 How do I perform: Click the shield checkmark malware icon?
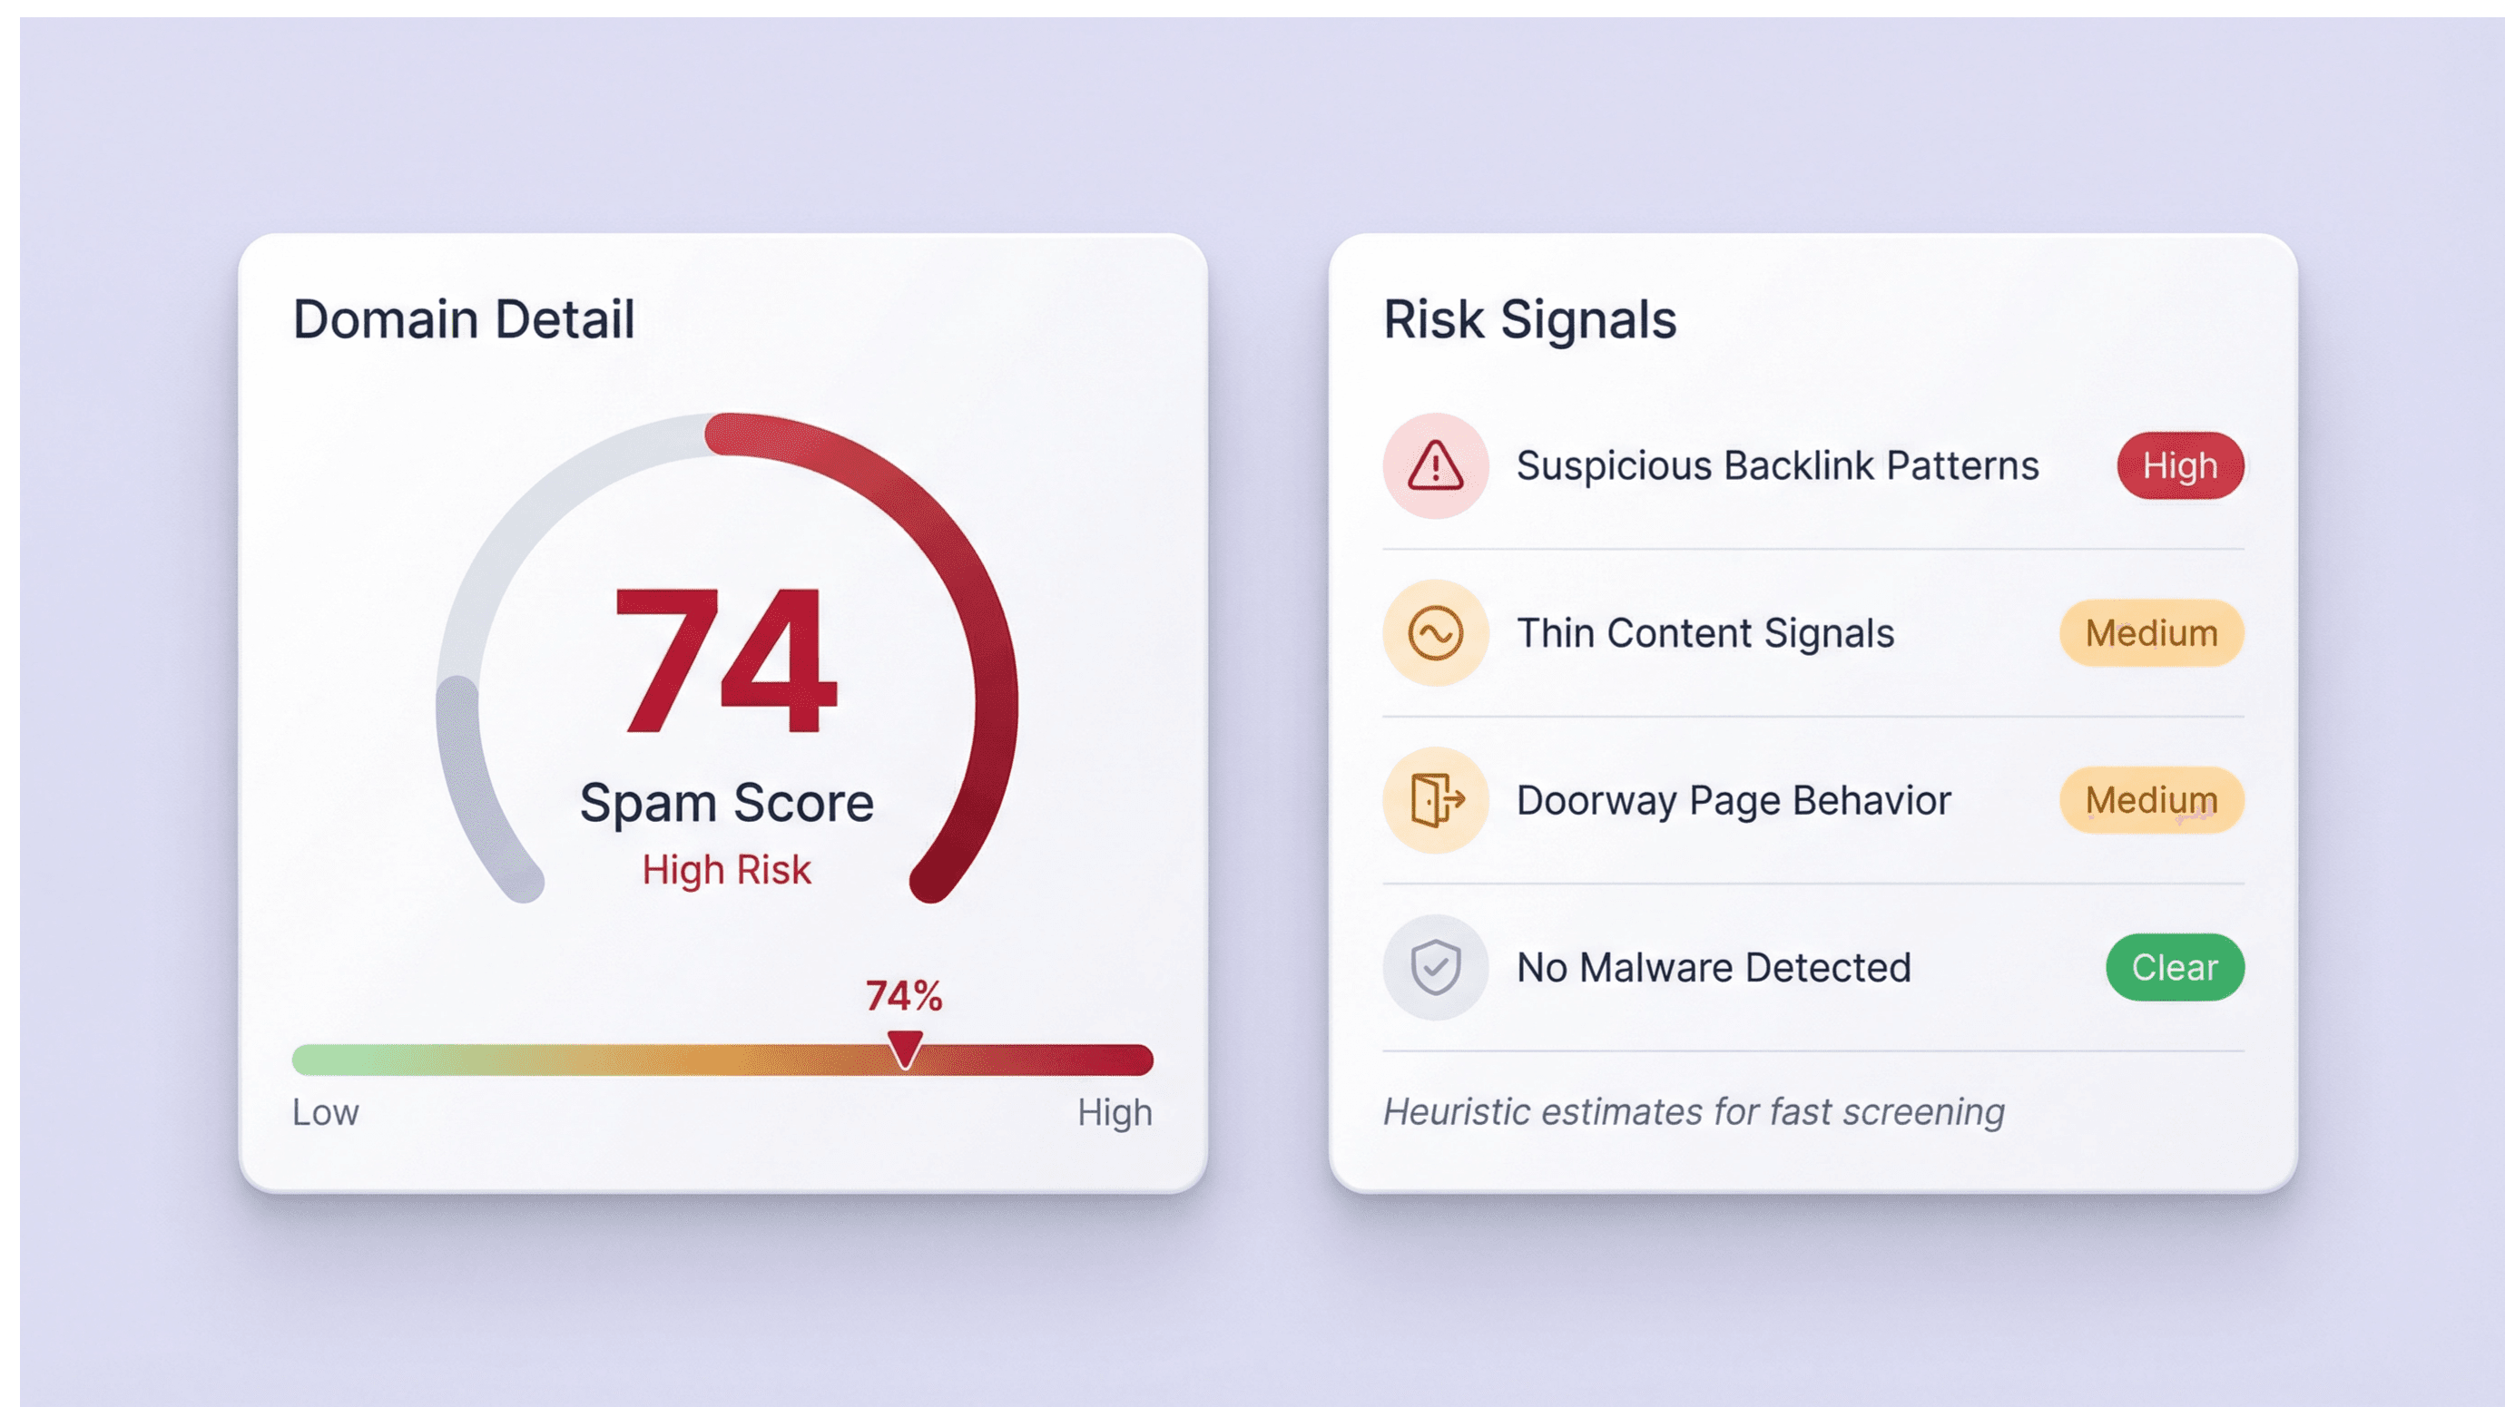1435,967
